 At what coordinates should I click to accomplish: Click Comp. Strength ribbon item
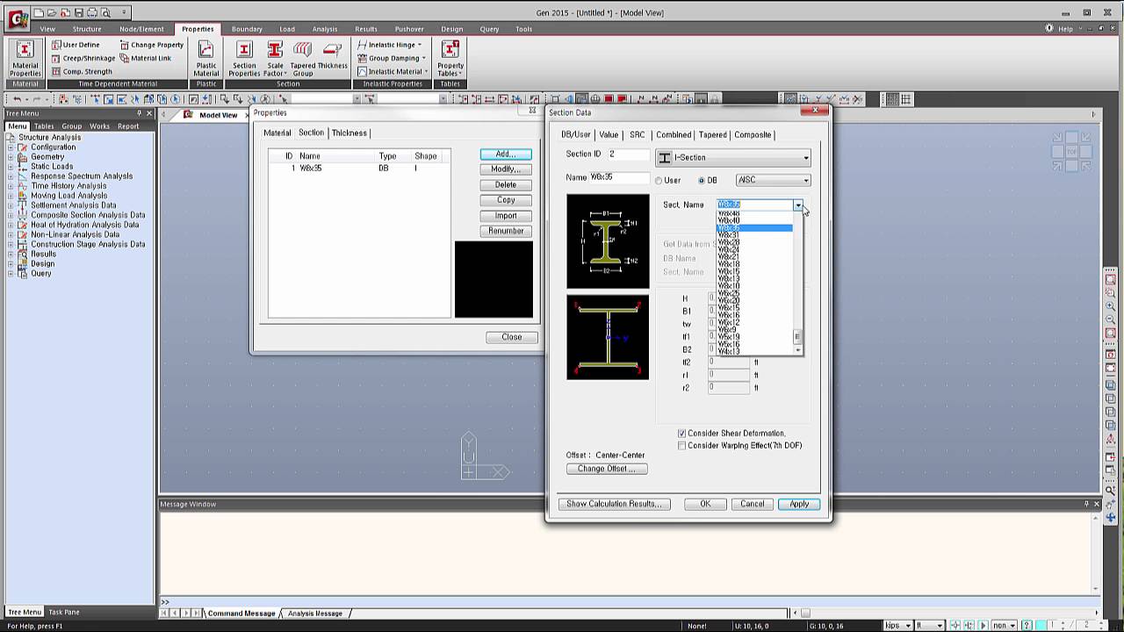81,71
